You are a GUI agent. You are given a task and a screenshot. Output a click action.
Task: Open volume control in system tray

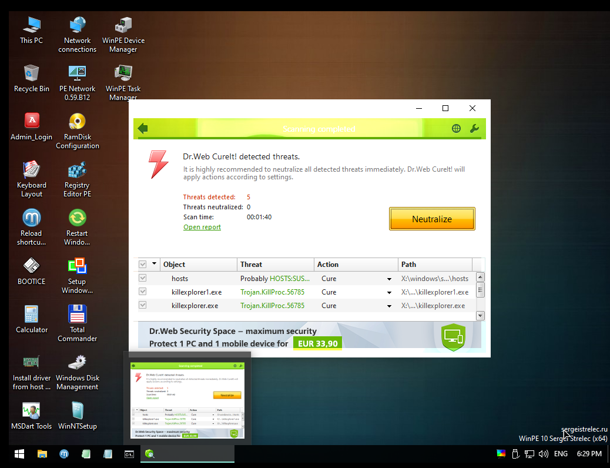(x=544, y=454)
